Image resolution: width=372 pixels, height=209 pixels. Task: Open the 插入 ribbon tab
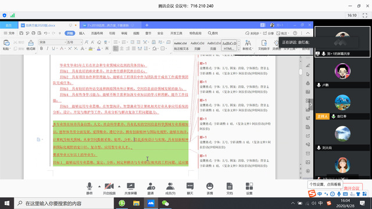[x=82, y=33]
